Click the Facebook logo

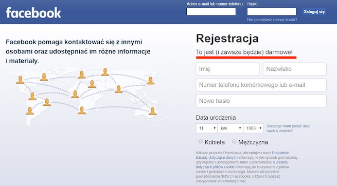tap(33, 13)
